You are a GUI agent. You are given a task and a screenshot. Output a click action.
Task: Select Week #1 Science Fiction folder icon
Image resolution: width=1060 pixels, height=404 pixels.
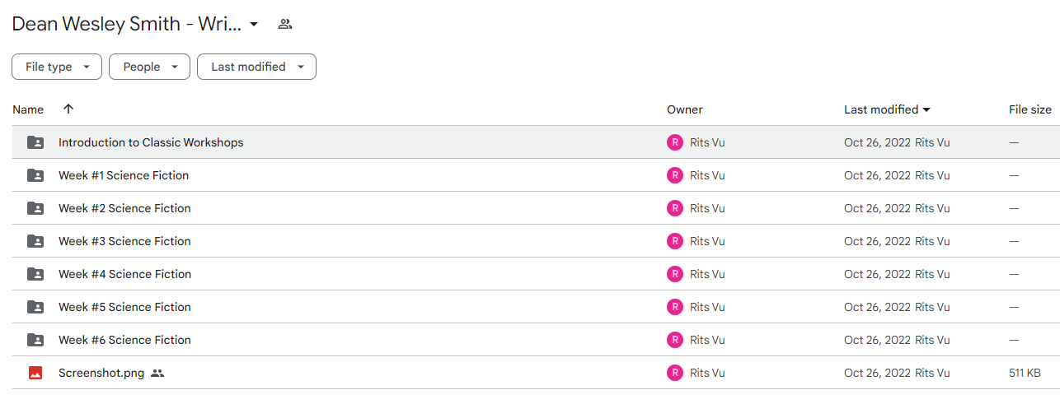(35, 175)
